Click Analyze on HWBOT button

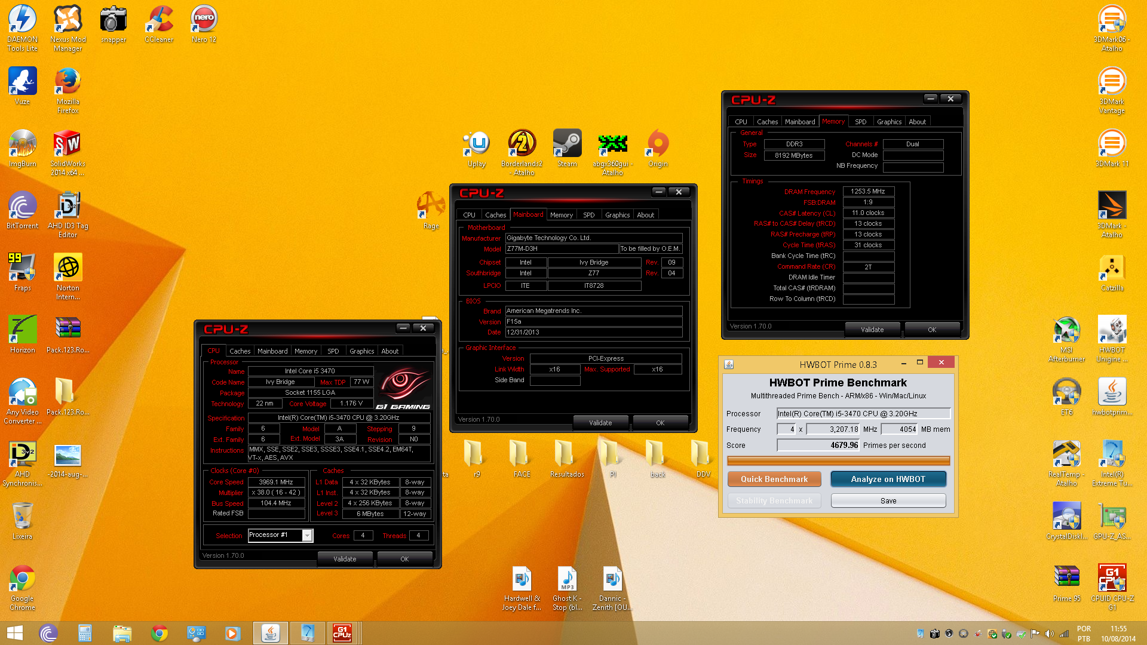888,479
